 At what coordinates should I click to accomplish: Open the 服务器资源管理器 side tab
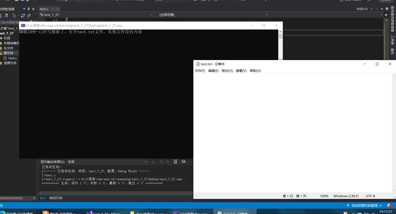tap(392, 19)
